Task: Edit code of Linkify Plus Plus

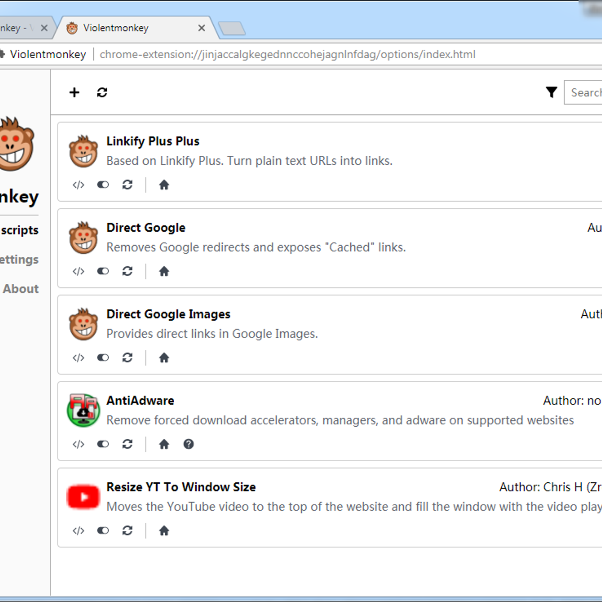Action: [78, 185]
